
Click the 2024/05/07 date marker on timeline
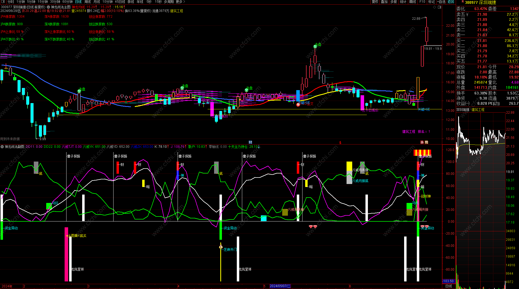[280, 286]
